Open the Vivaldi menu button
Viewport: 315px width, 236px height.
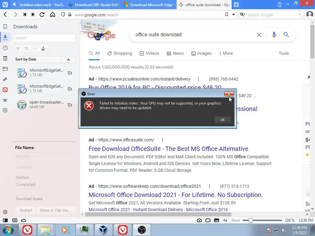pyautogui.click(x=5, y=4)
